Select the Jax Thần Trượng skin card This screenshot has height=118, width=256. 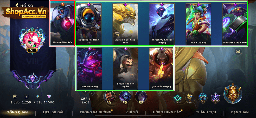pyautogui.click(x=162, y=68)
